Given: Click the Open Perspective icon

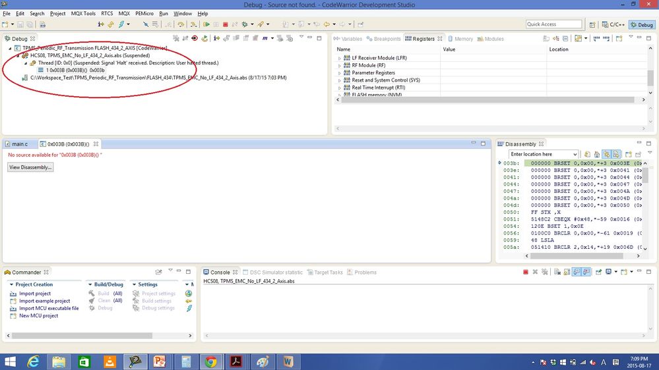Looking at the screenshot, I should [x=592, y=24].
